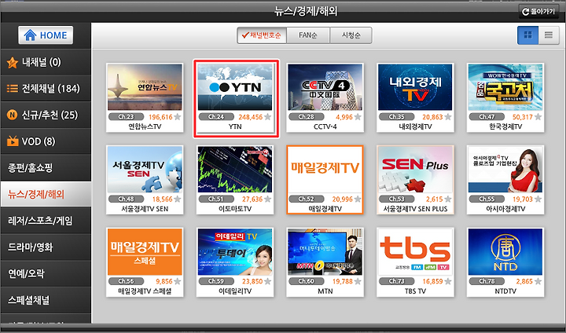Open 한국경제TV channel thumbnail
566x333 pixels.
(505, 87)
